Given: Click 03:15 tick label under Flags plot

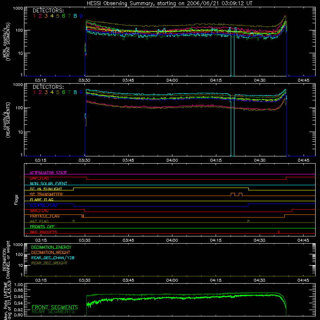Looking at the screenshot, I should (41, 240).
